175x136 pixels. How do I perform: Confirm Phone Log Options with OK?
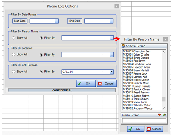point(86,84)
